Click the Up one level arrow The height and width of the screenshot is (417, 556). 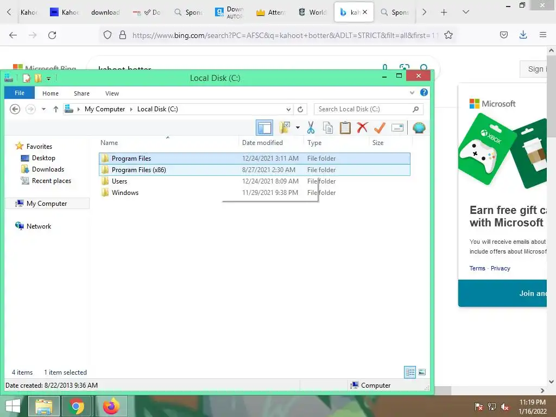pos(56,109)
